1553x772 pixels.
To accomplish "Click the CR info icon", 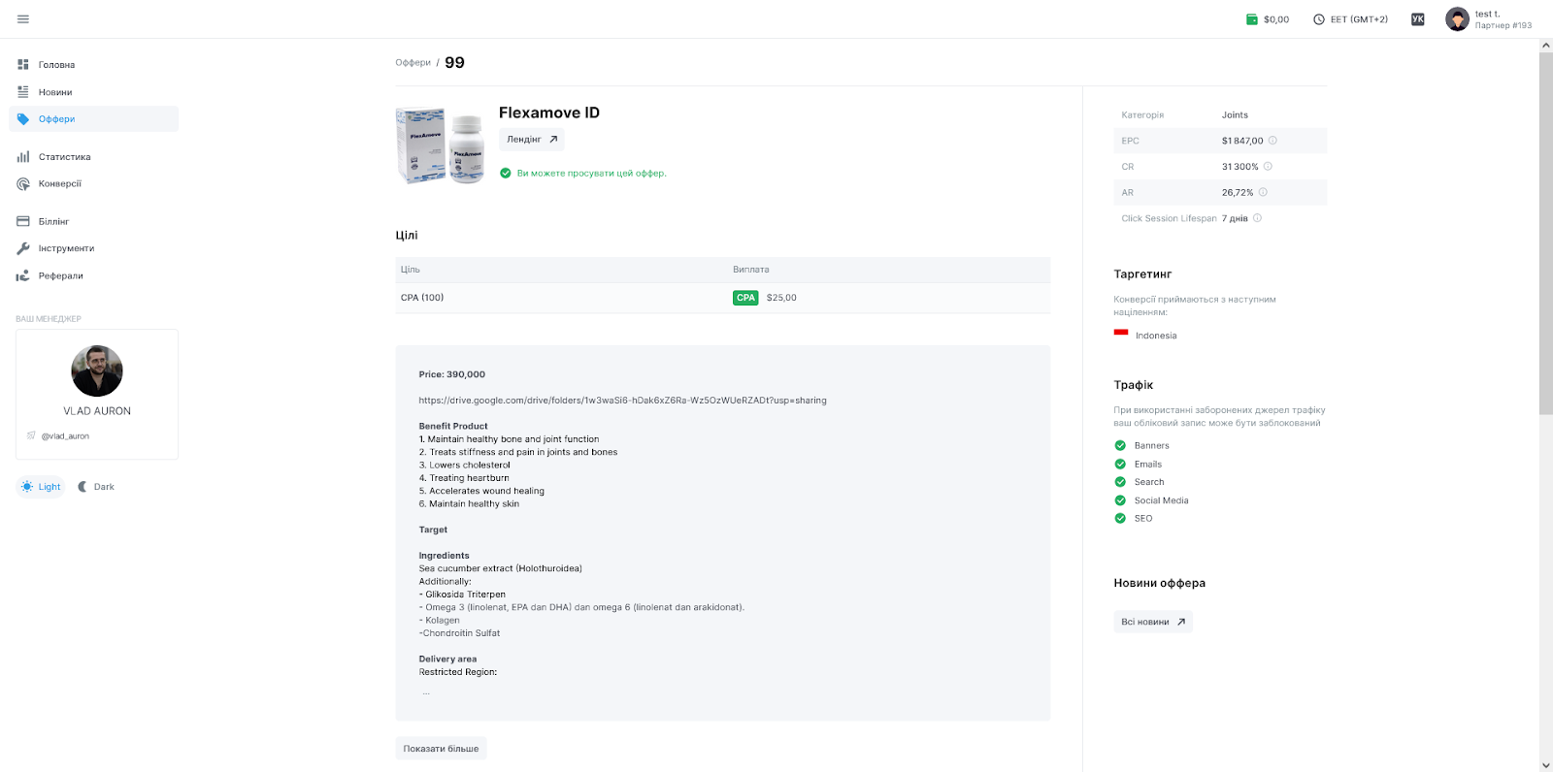I will (x=1268, y=167).
